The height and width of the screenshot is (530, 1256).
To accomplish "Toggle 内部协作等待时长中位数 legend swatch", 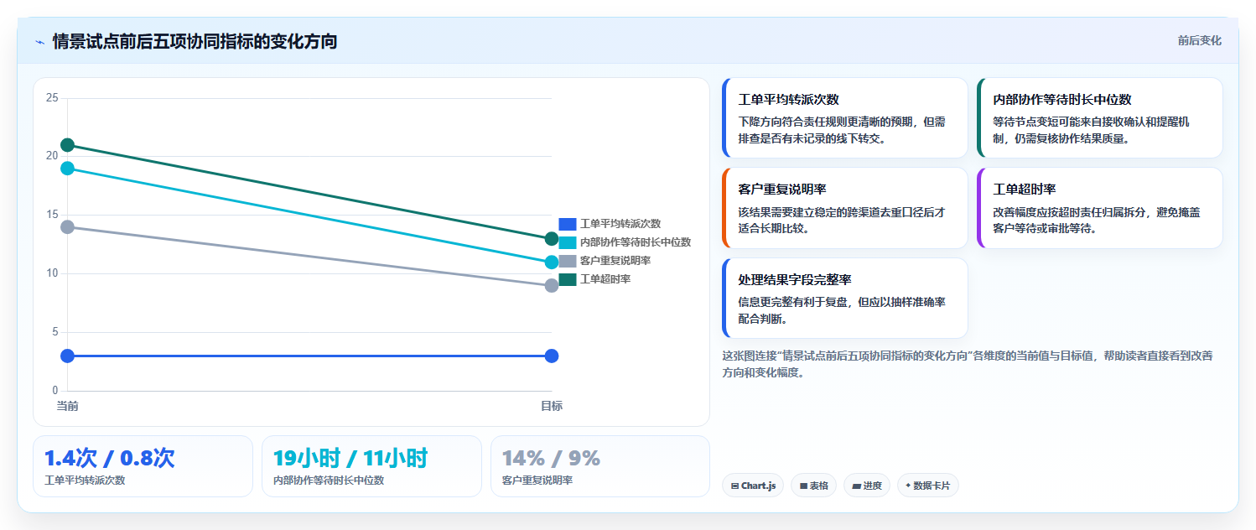I will click(568, 242).
